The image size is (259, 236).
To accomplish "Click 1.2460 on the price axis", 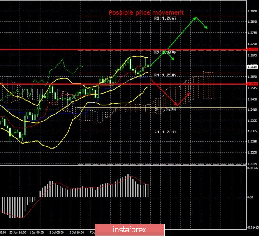I will point(252,99).
